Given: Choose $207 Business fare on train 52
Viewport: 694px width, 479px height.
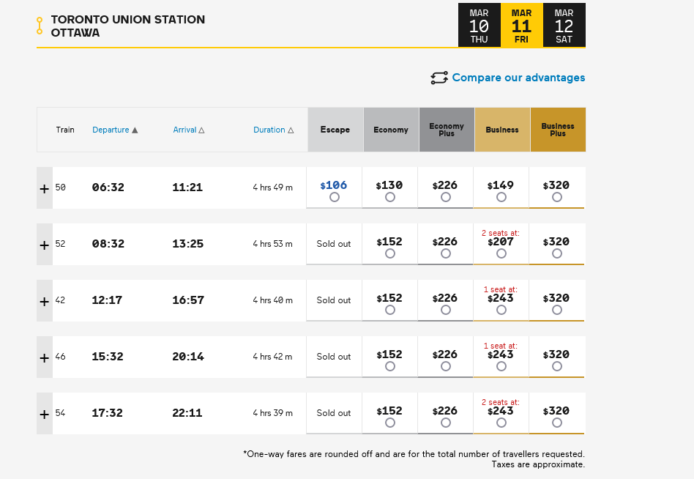Looking at the screenshot, I should (501, 253).
